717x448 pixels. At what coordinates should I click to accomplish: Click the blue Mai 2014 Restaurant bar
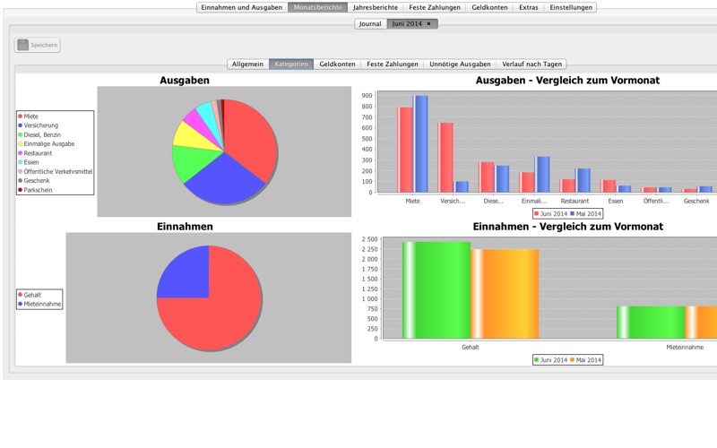click(583, 181)
